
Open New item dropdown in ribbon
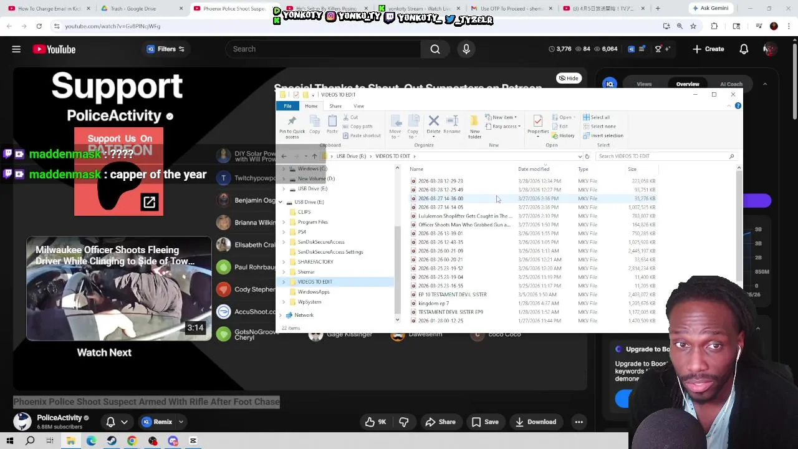(501, 117)
